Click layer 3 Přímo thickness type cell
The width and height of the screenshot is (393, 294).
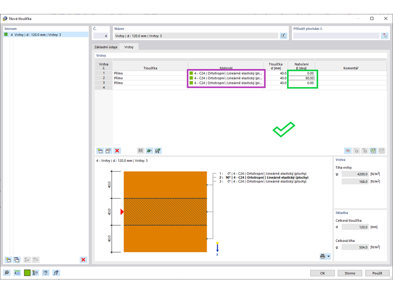(150, 83)
